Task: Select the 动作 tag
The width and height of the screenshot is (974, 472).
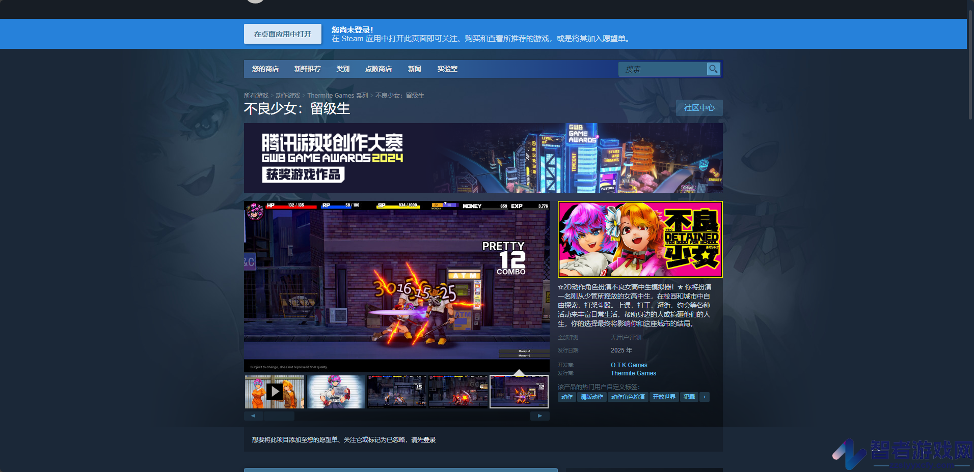Action: [567, 397]
